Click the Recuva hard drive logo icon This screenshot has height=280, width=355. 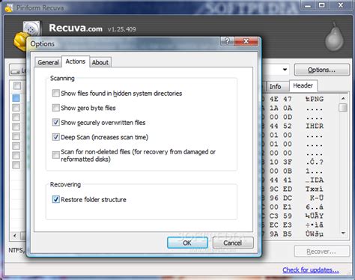[x=27, y=35]
